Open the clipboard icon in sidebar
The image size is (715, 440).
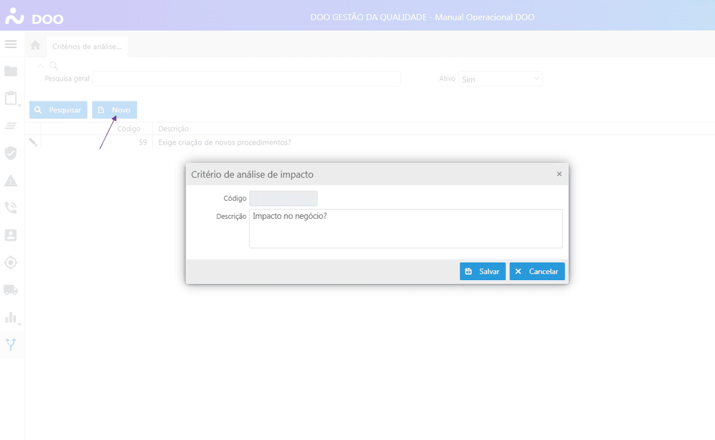point(10,98)
